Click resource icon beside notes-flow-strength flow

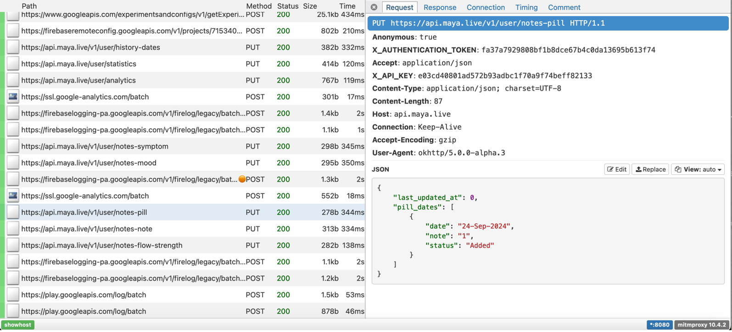click(13, 245)
